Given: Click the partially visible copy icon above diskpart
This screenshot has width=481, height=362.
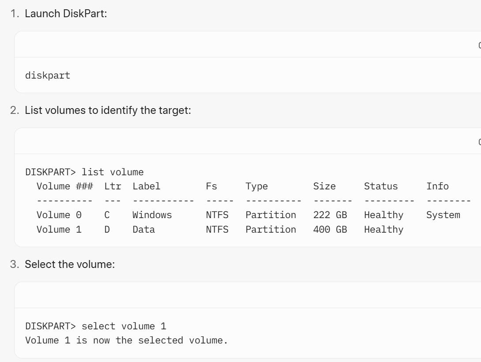Looking at the screenshot, I should pos(480,45).
